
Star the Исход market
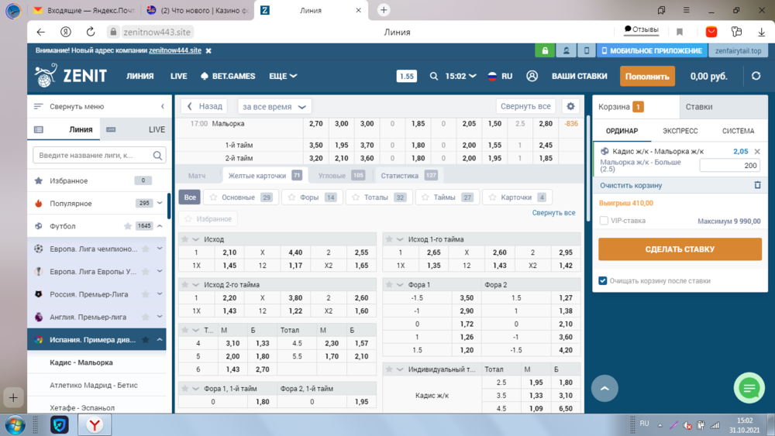coord(185,239)
